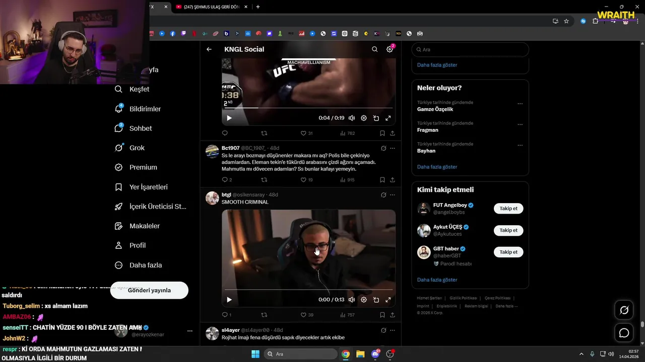Click the Ara search field on X

(x=470, y=49)
